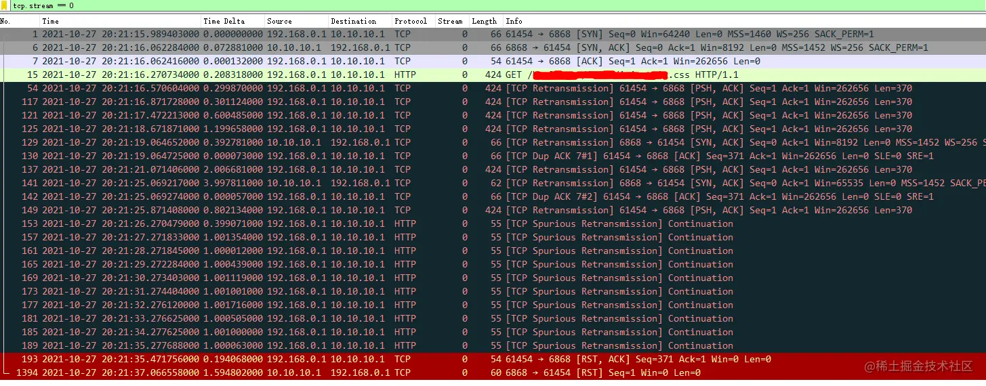Select packet 177 Spurious Retransmission row
Image resolution: width=986 pixels, height=386 pixels.
493,305
